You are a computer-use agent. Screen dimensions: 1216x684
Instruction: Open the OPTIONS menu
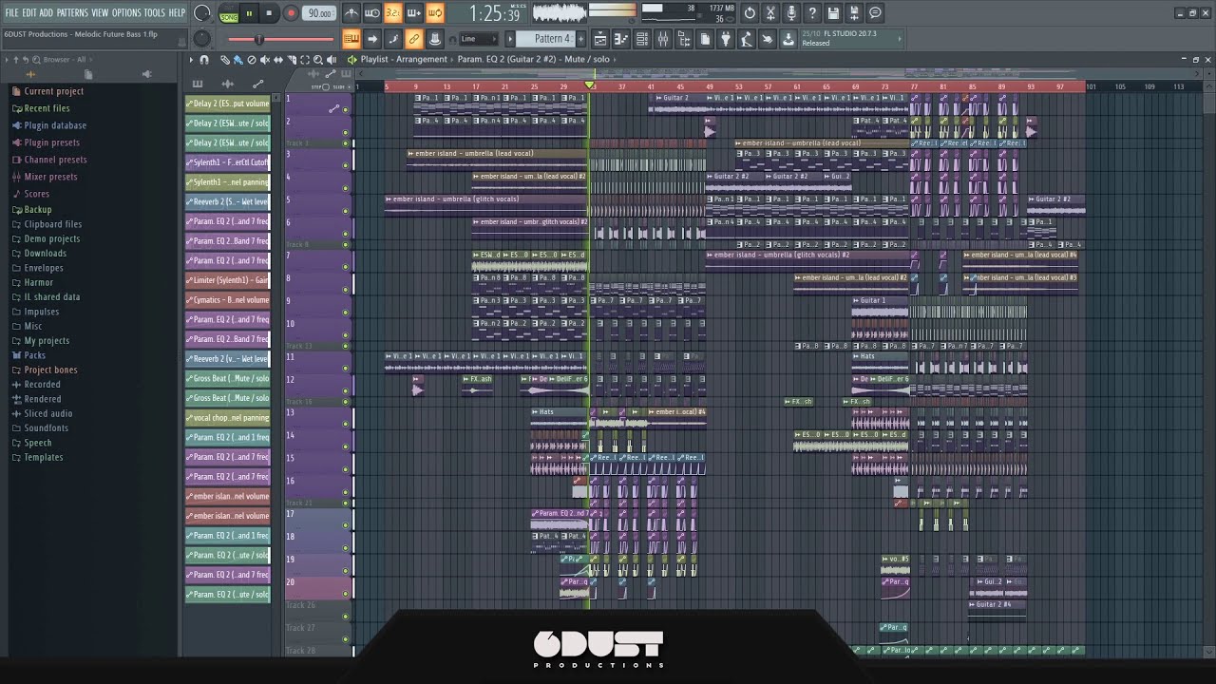126,12
